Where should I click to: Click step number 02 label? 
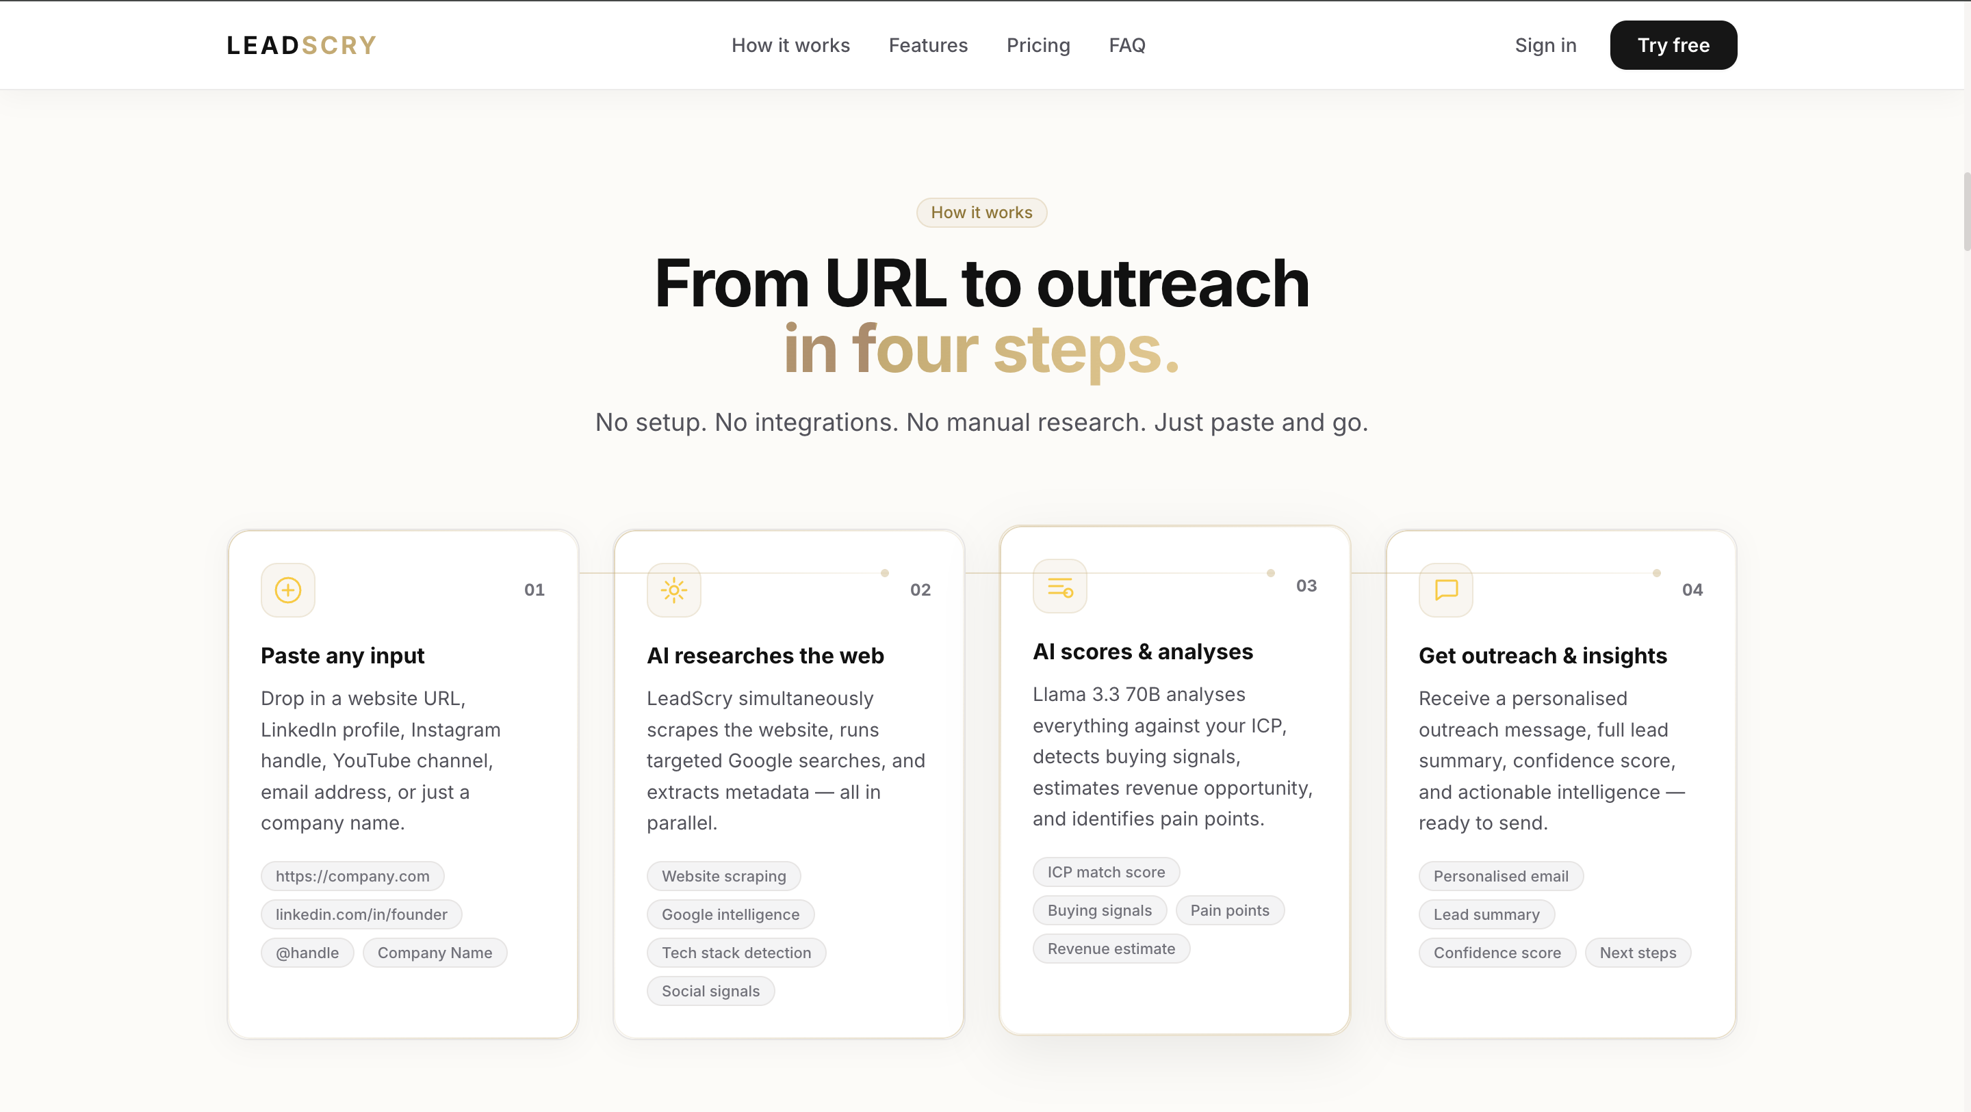click(920, 590)
